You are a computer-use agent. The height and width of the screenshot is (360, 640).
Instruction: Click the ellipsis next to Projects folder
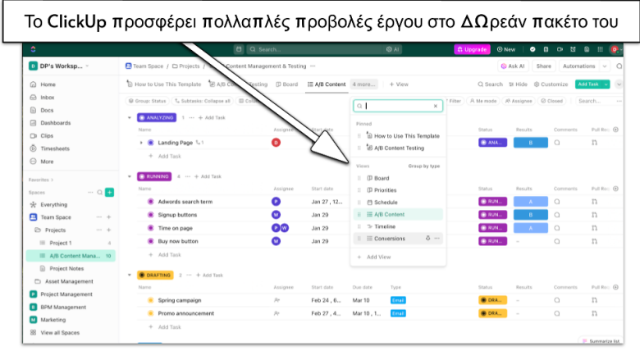[x=98, y=230]
